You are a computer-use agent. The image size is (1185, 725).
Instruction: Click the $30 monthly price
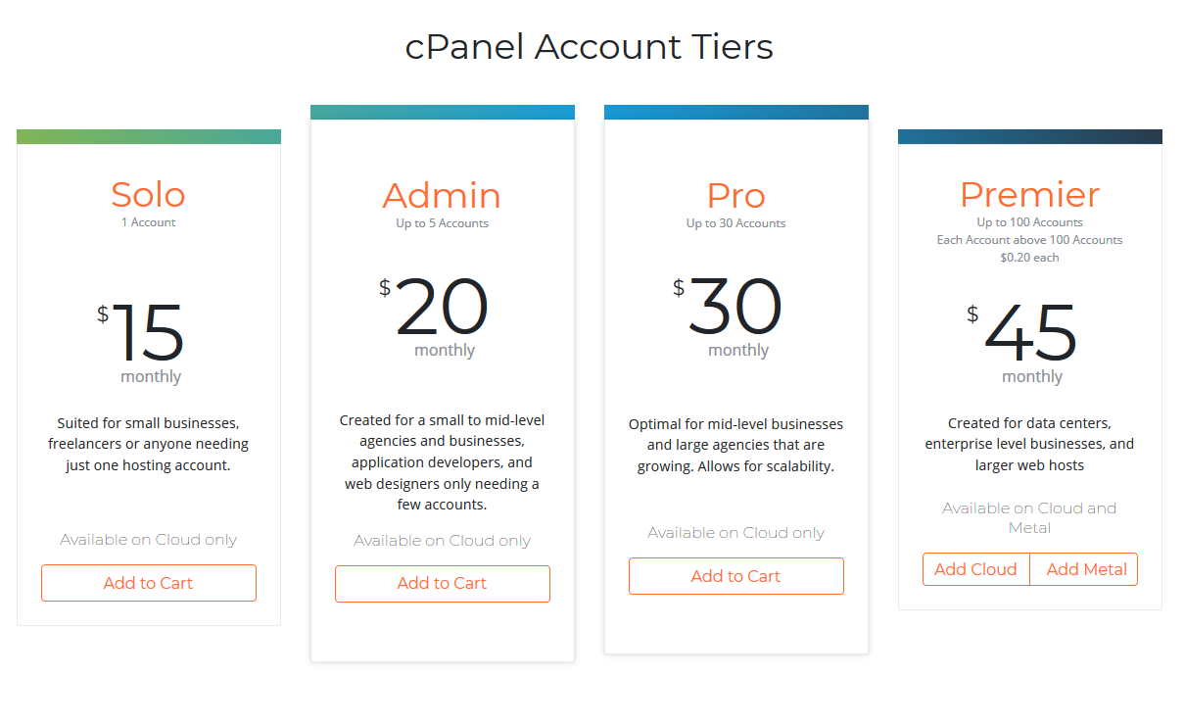(x=735, y=308)
